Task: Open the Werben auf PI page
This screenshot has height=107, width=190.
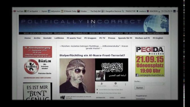Action: click(142, 38)
